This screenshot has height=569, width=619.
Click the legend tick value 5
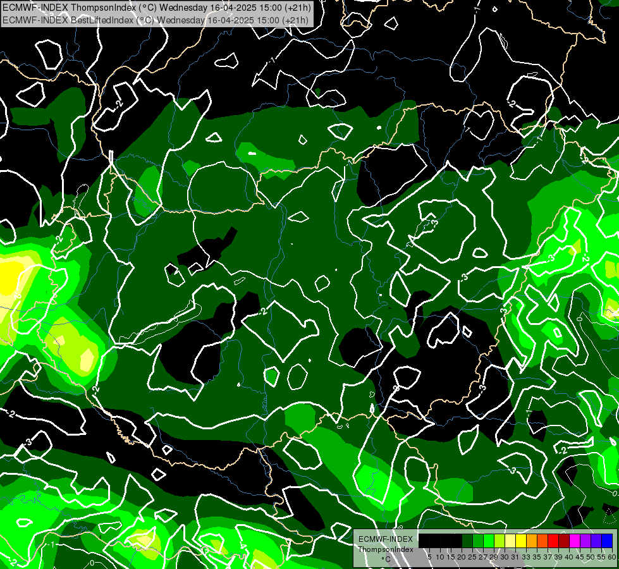[429, 557]
